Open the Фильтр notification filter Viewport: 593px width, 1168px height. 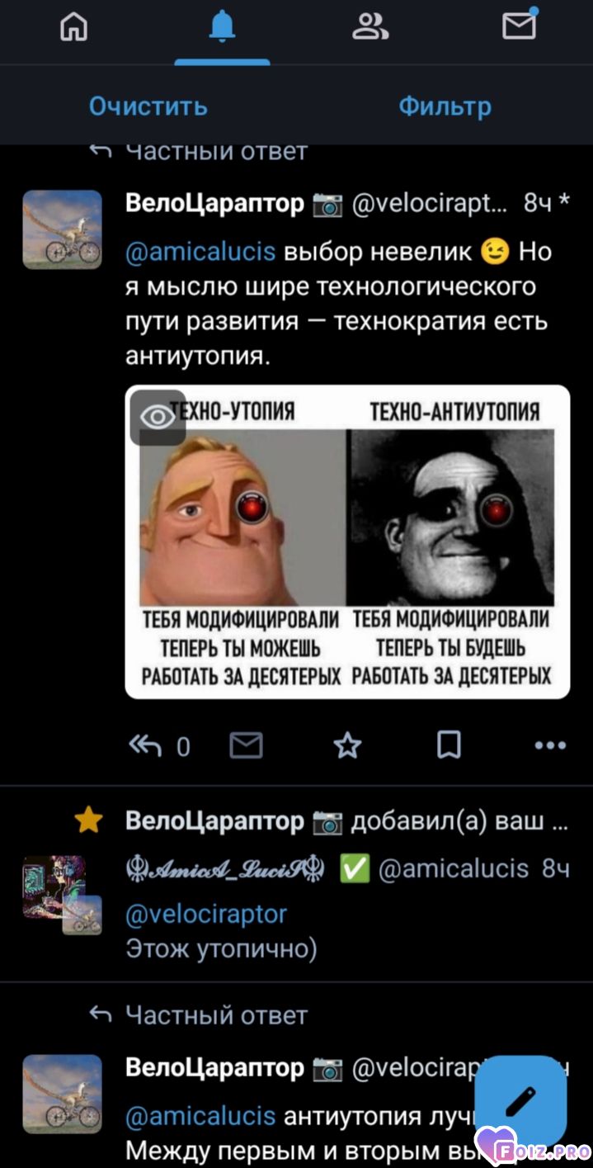click(445, 106)
